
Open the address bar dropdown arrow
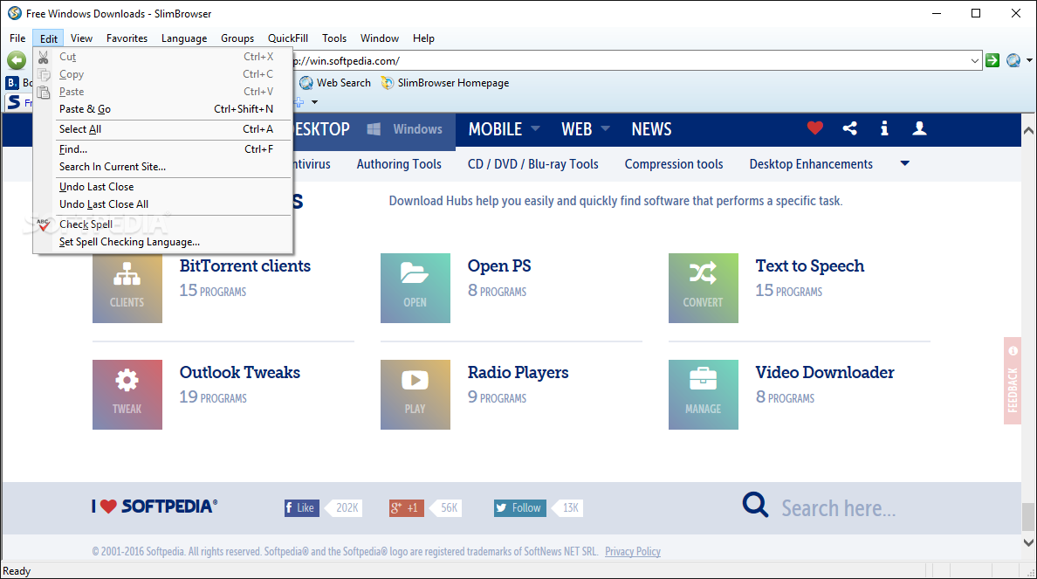coord(974,61)
